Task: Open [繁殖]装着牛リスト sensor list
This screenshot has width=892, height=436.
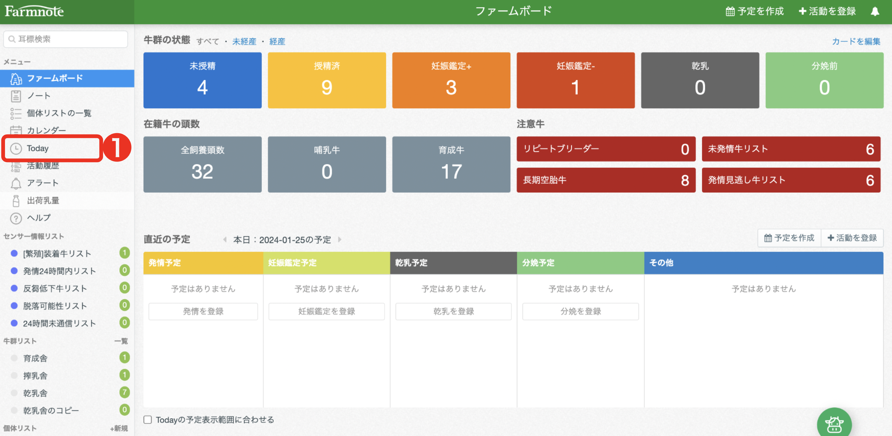Action: 67,254
